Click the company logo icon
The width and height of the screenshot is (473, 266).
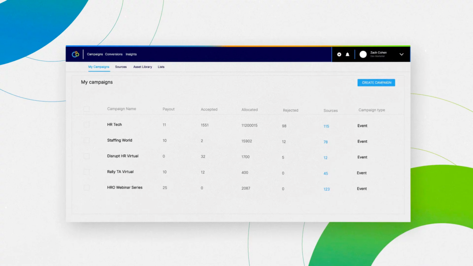tap(75, 54)
